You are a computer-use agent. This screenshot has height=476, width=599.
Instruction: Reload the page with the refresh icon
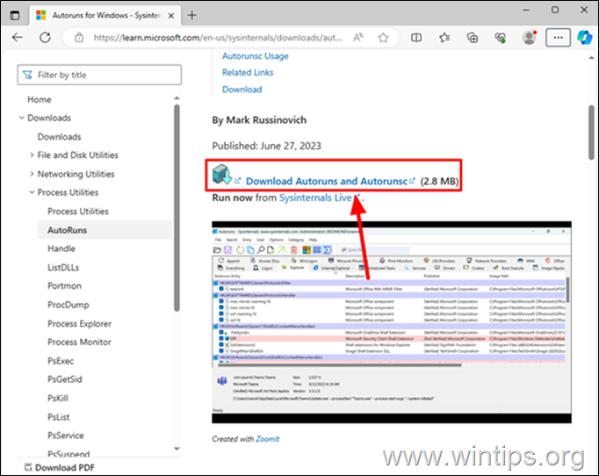(45, 38)
